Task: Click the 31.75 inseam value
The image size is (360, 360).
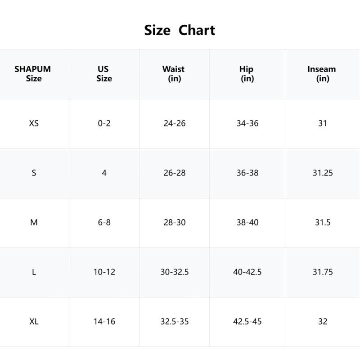Action: click(323, 272)
